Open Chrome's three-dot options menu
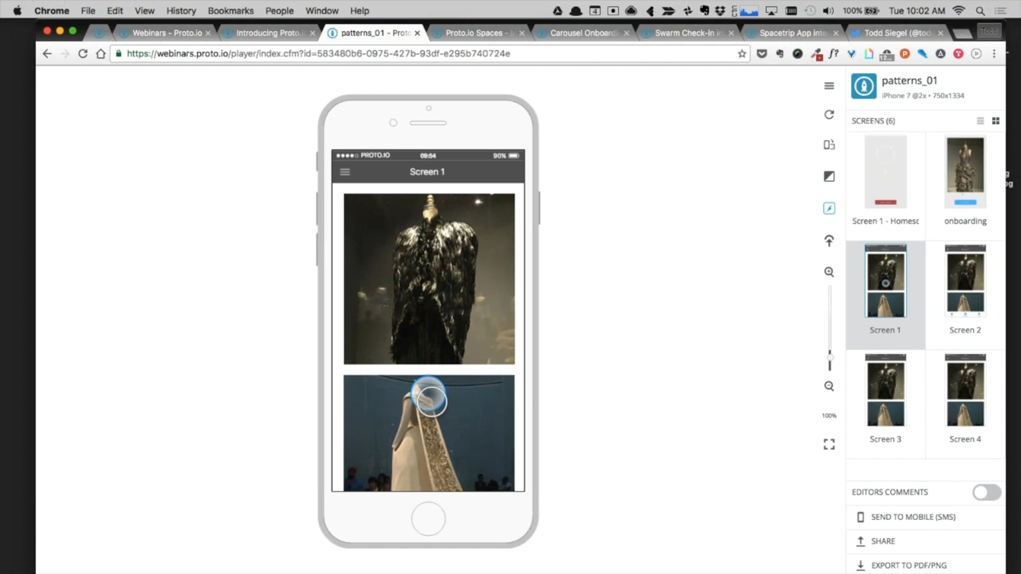This screenshot has width=1021, height=574. click(x=994, y=54)
